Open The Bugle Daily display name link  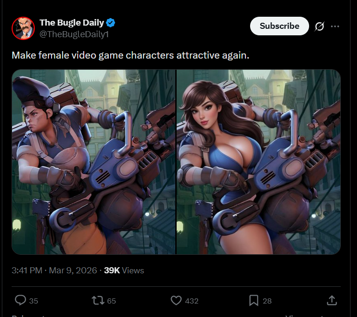pyautogui.click(x=72, y=23)
